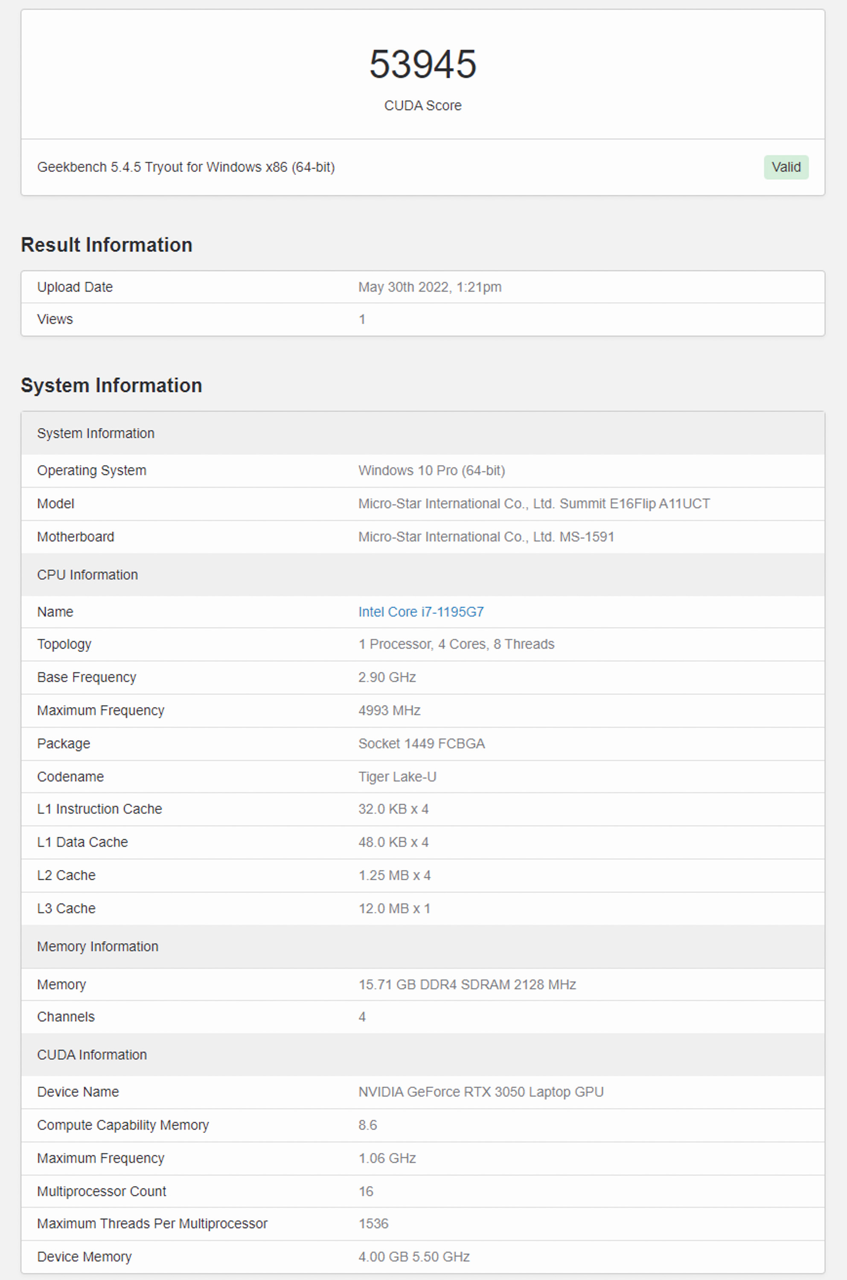Viewport: 847px width, 1280px height.
Task: Open the Intel Core i7-1195G7 link
Action: pos(421,611)
